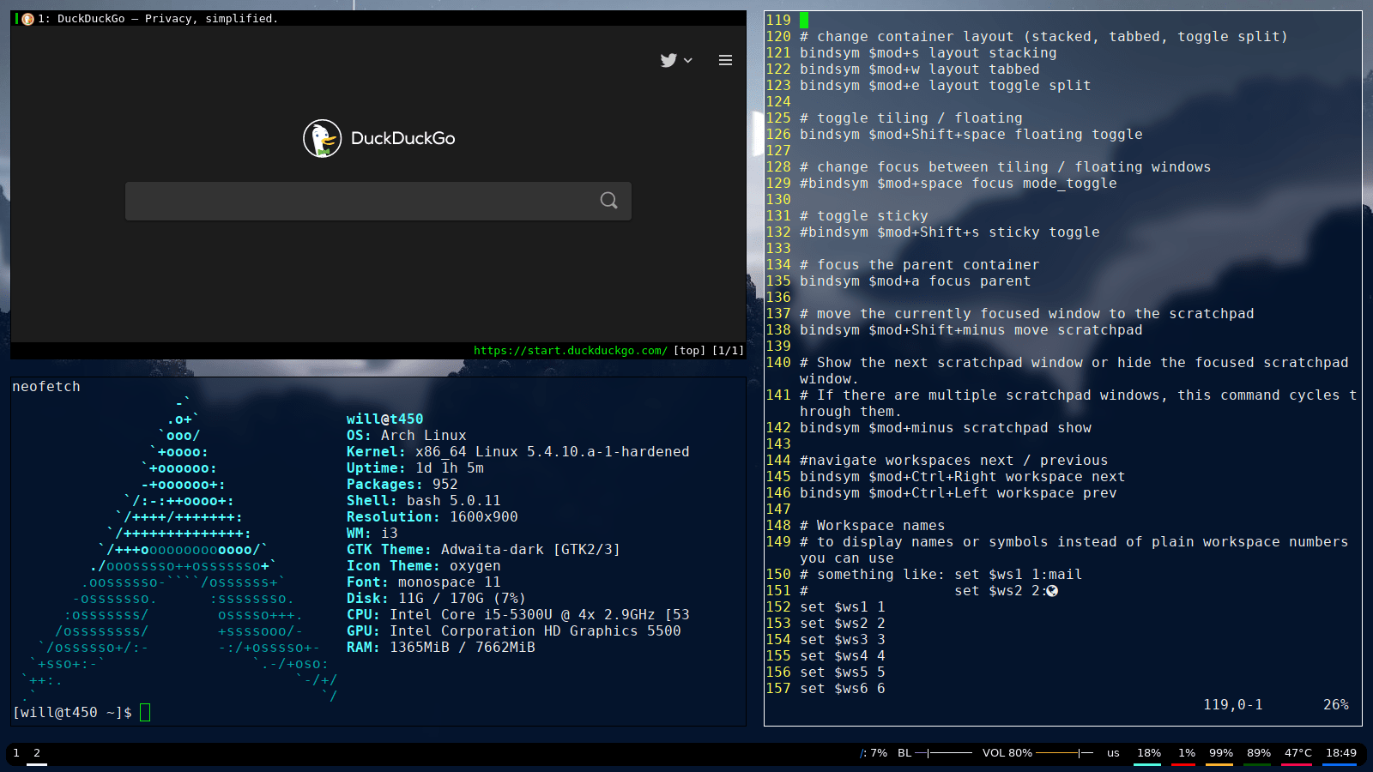
Task: Click vim line 'bindsym $mod+s layout stacking'
Action: coord(928,53)
